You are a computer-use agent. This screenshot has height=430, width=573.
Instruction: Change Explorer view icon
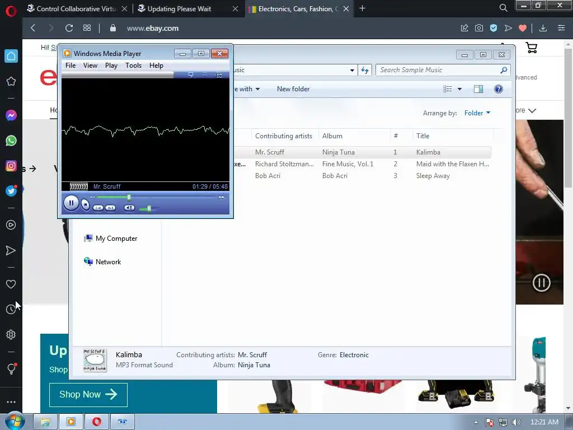447,89
